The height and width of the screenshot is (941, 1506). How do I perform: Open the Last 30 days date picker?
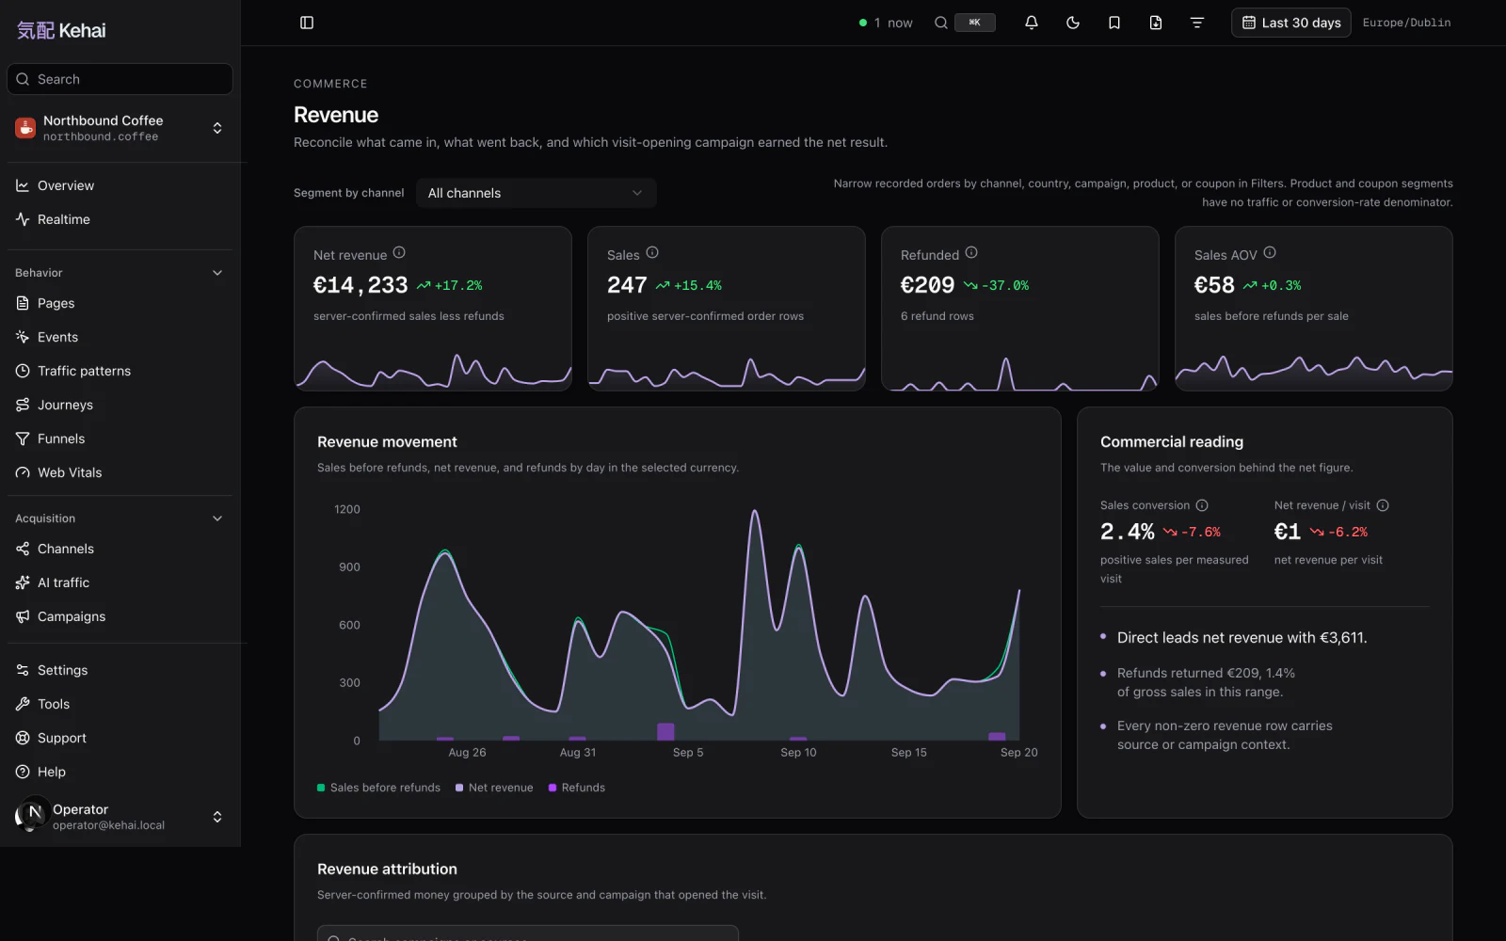pos(1291,23)
